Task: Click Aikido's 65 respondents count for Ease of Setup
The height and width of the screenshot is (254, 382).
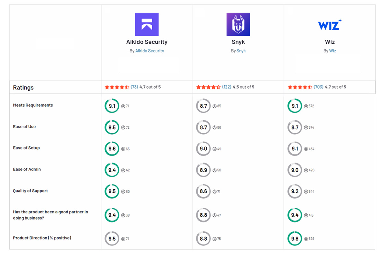Action: click(x=125, y=149)
